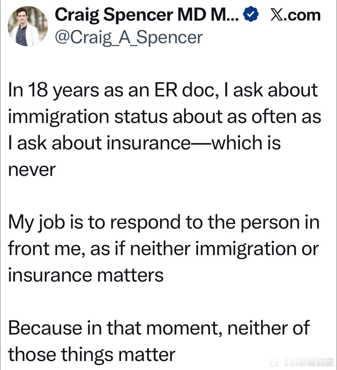This screenshot has height=370, width=337.
Task: Click the line starting 'front me, as if'
Action: pos(163,248)
